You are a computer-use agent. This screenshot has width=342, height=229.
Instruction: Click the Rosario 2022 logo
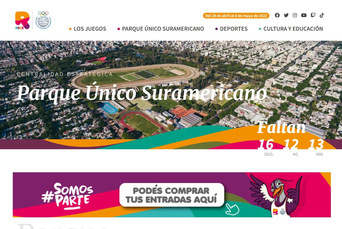tap(23, 20)
